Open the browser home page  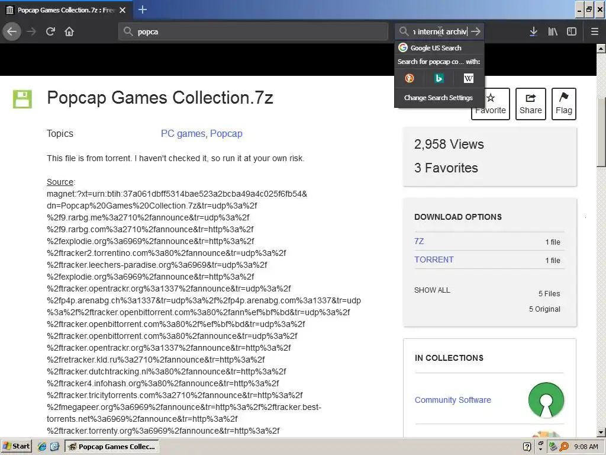(69, 31)
